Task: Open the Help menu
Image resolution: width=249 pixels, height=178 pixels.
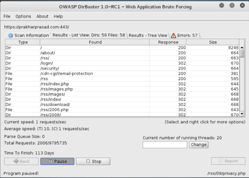Action: (x=58, y=16)
